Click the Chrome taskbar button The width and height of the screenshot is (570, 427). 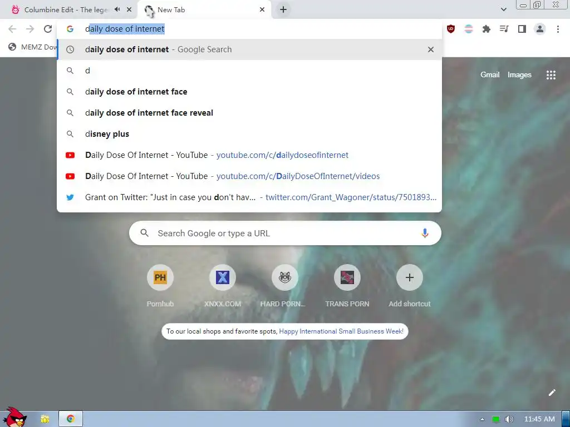click(71, 419)
